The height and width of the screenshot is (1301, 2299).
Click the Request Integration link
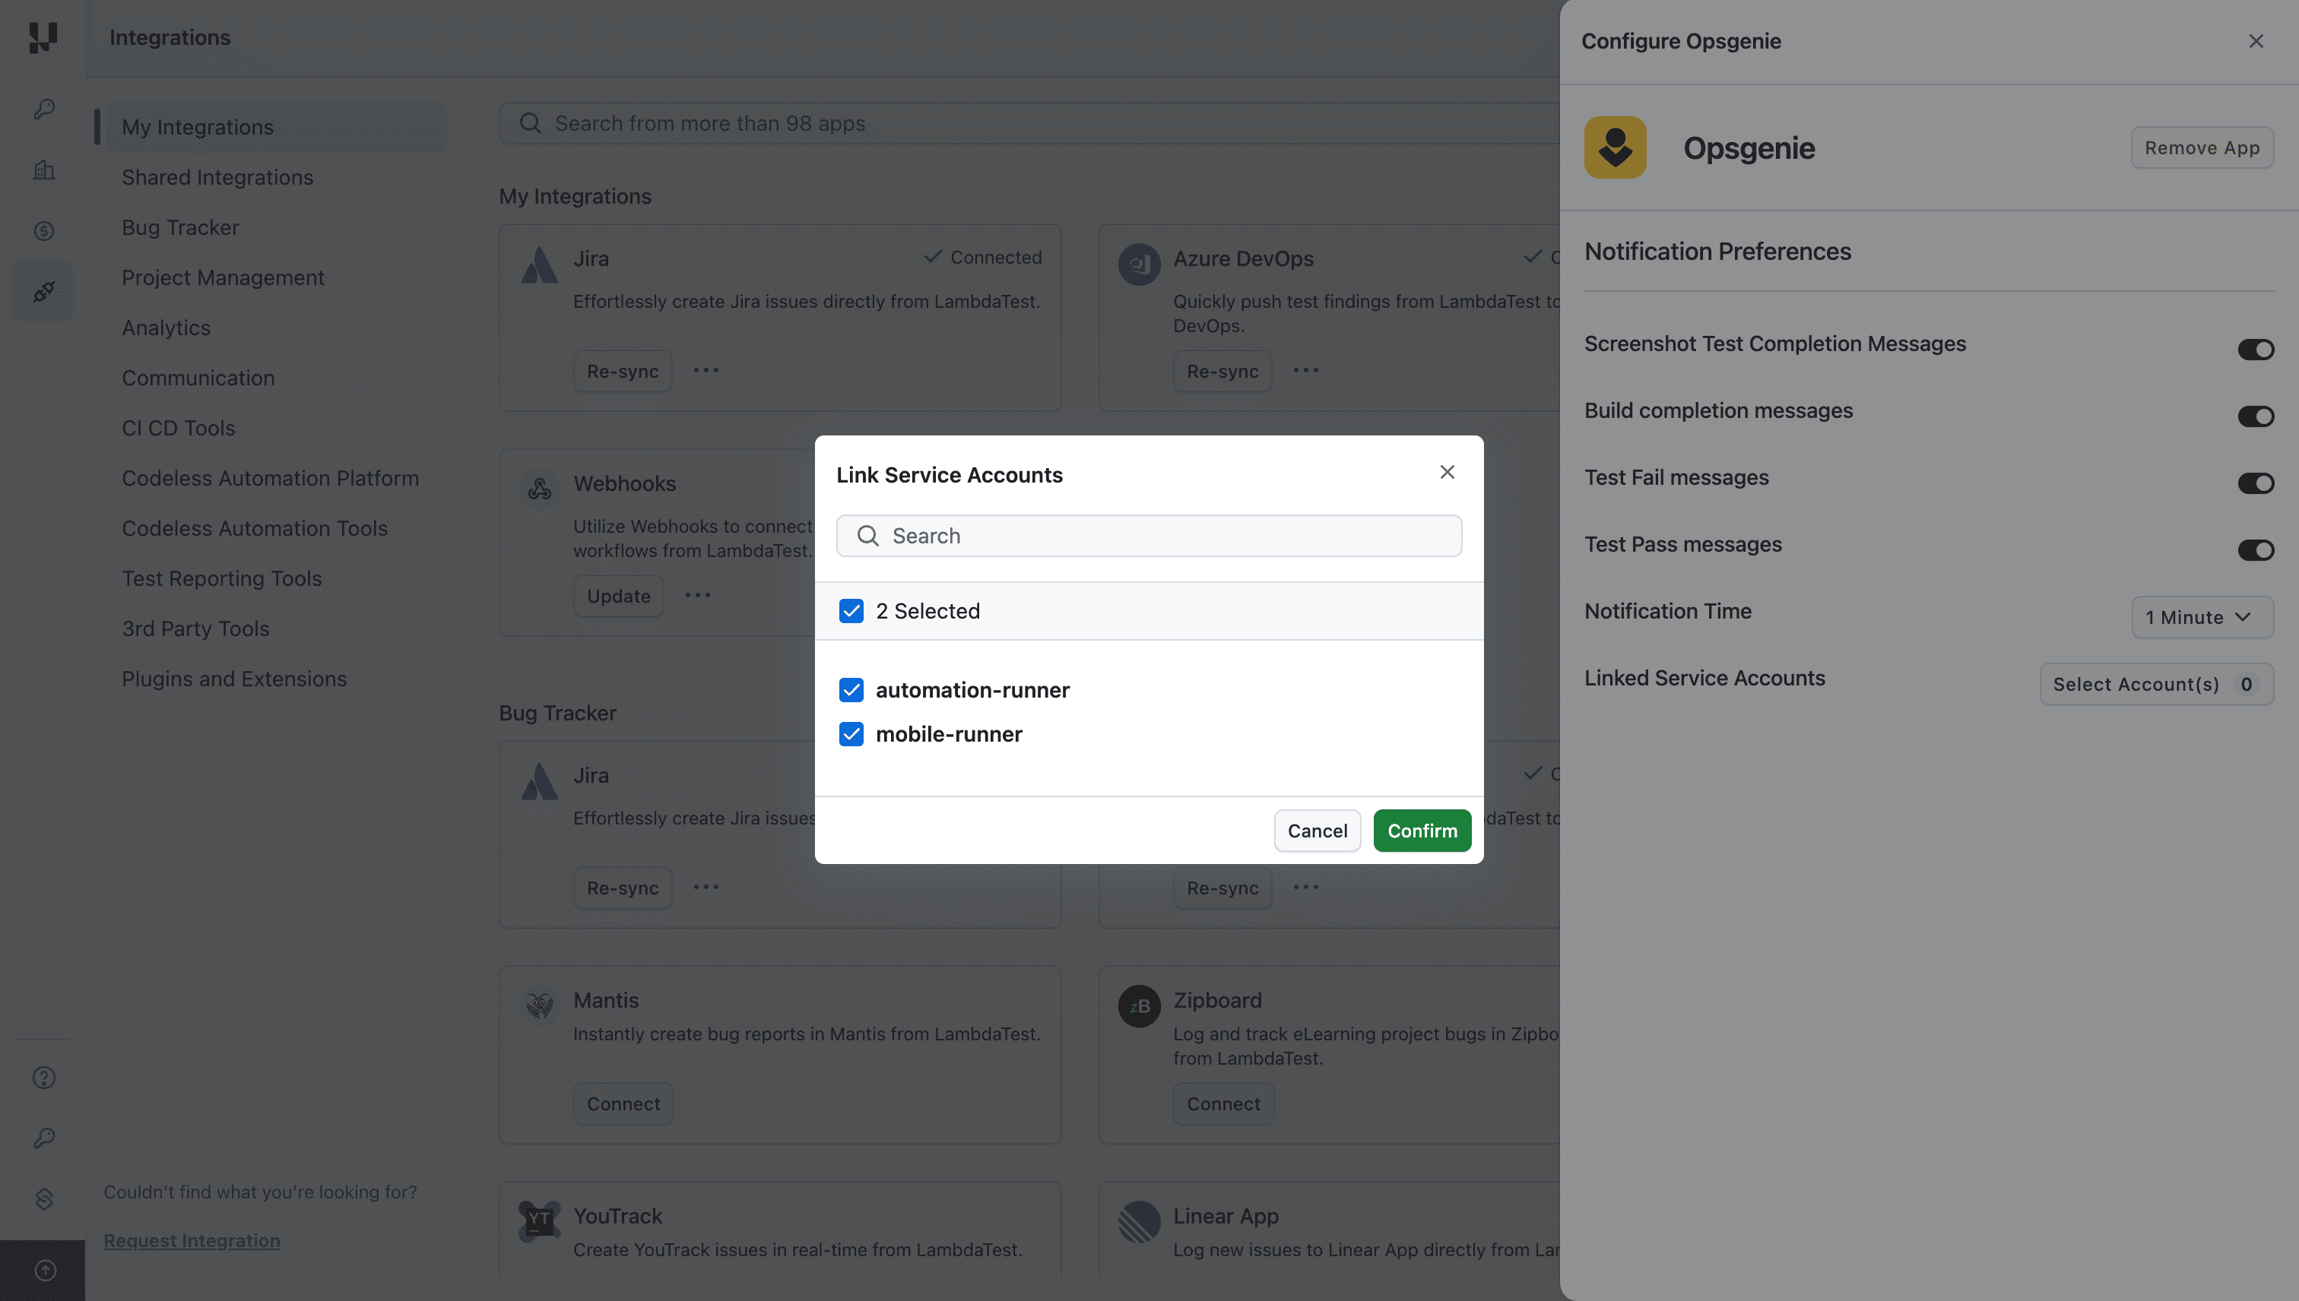point(192,1240)
